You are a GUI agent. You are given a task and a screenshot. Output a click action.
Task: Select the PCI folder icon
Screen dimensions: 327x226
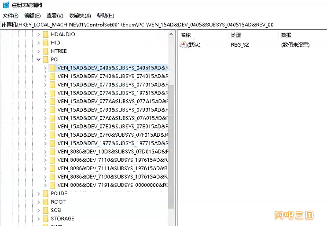coord(46,59)
